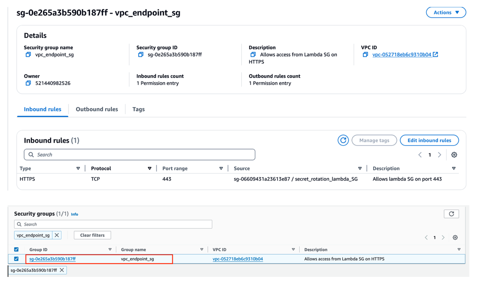Image resolution: width=477 pixels, height=282 pixels.
Task: Click the Edit inbound rules button
Action: click(x=429, y=140)
